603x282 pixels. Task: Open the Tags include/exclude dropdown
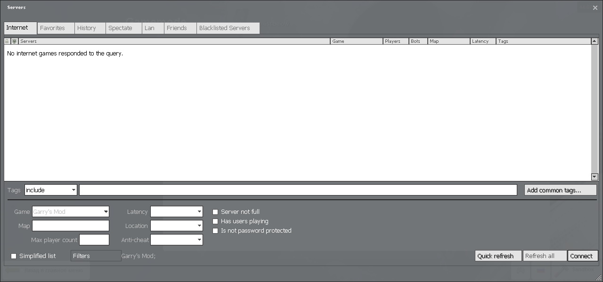[51, 190]
